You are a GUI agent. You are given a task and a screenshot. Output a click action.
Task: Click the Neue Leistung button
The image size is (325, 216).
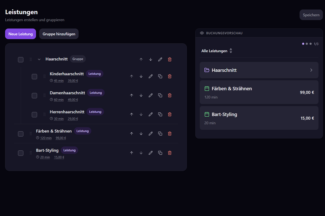21,34
